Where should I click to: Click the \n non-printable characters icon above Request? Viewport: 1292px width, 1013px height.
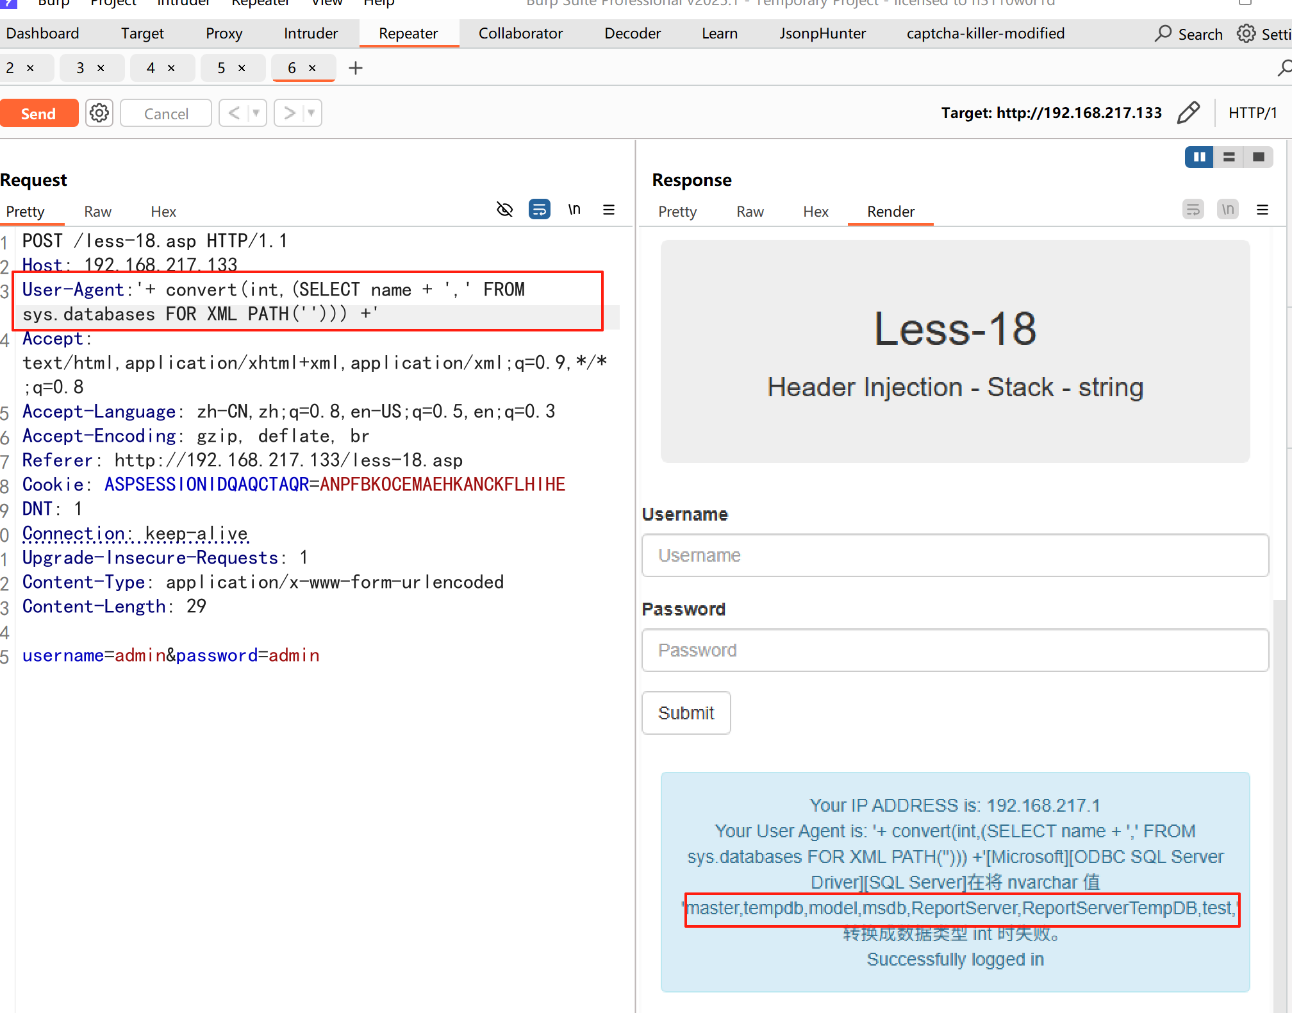pos(574,209)
